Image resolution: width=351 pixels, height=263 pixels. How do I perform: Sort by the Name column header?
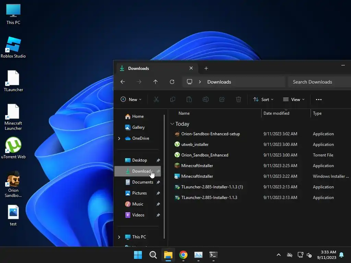tap(184, 113)
